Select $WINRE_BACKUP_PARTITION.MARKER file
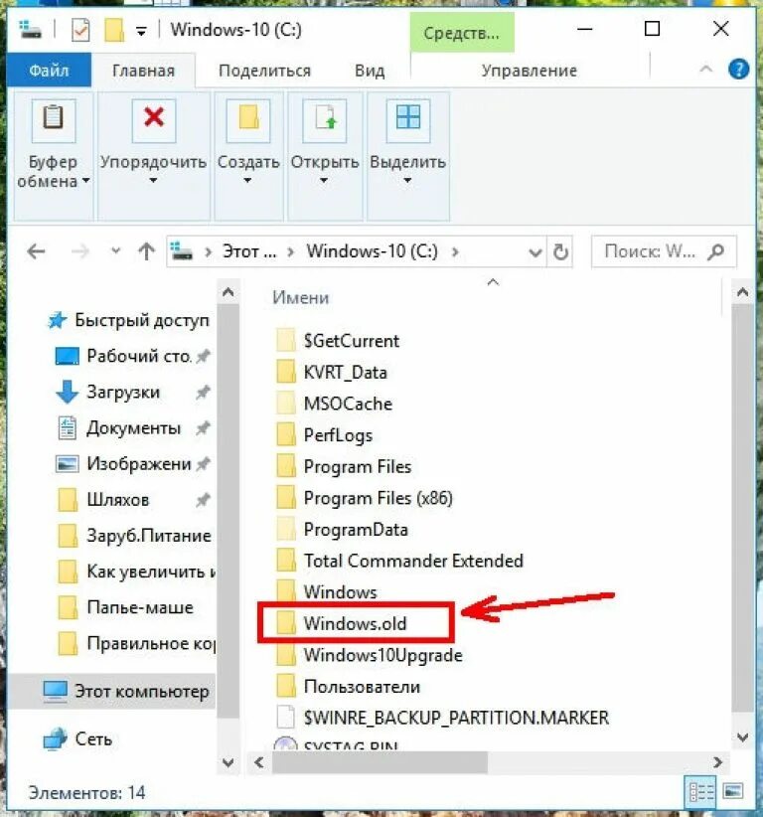 (443, 718)
